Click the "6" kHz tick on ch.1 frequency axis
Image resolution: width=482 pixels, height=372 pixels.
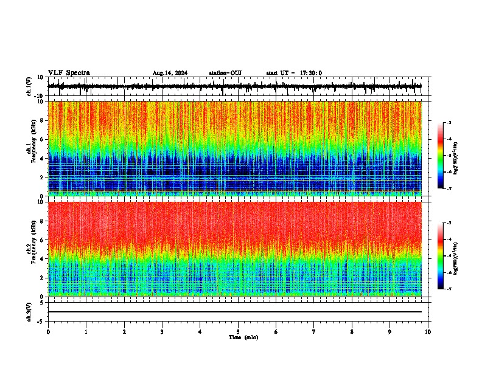[42, 139]
